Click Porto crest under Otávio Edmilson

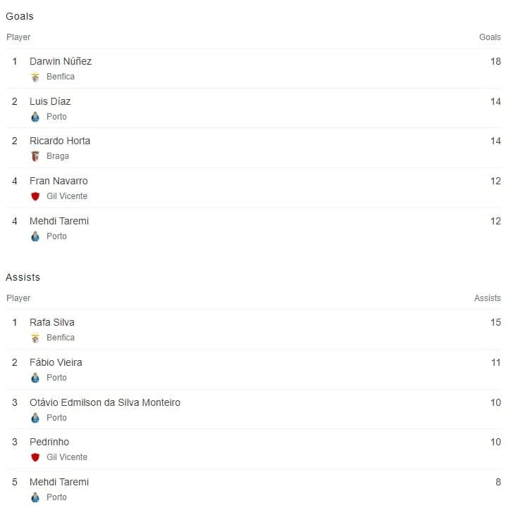tap(35, 418)
